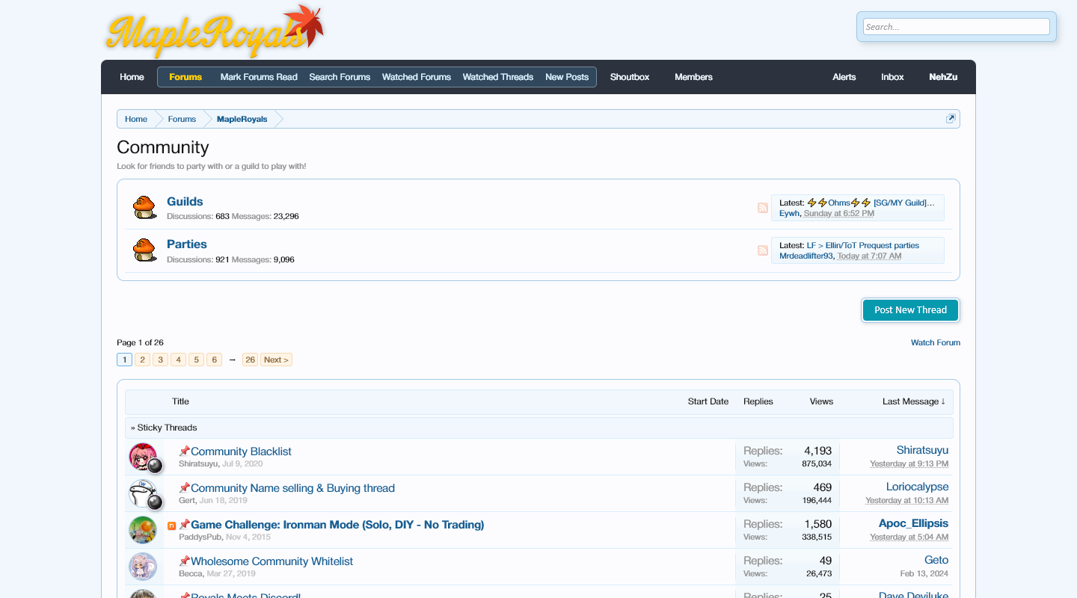This screenshot has width=1077, height=598.
Task: Sort threads by Replies column
Action: 758,401
